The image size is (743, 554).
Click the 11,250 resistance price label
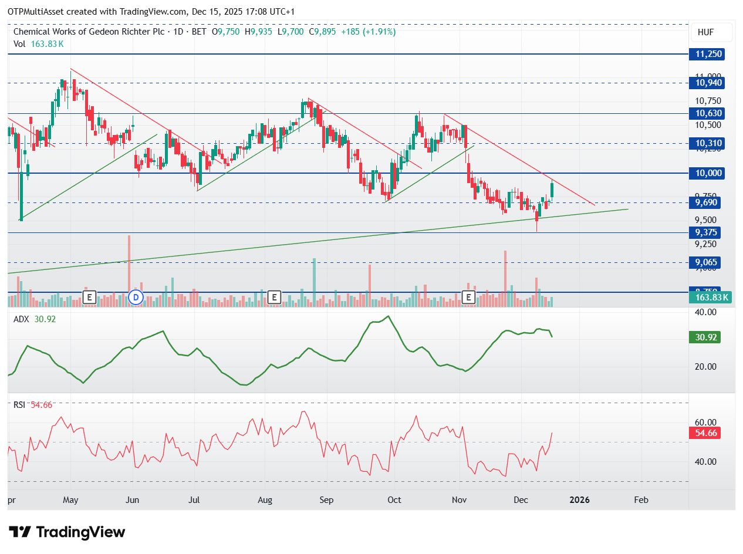[708, 55]
